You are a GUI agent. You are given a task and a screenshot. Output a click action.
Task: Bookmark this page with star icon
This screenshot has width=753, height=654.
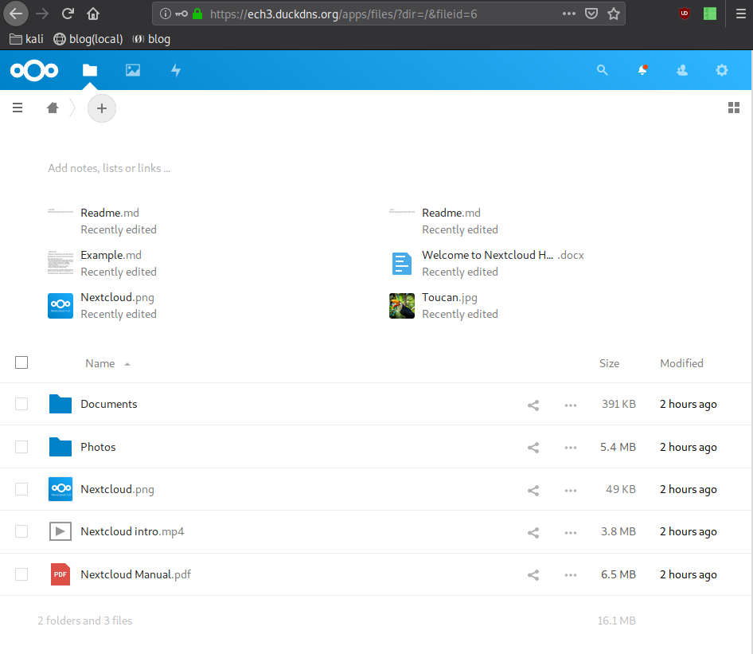[613, 14]
